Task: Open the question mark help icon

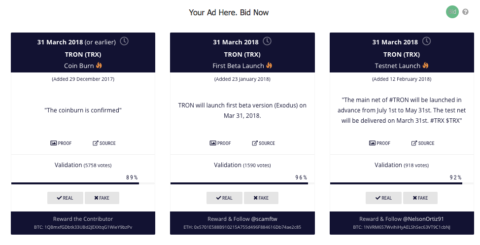Action: point(465,12)
